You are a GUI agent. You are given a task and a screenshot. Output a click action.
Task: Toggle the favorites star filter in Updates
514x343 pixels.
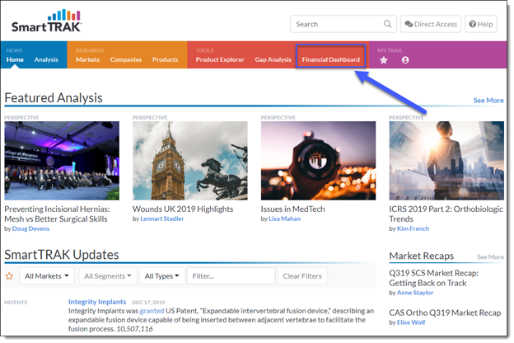click(9, 276)
